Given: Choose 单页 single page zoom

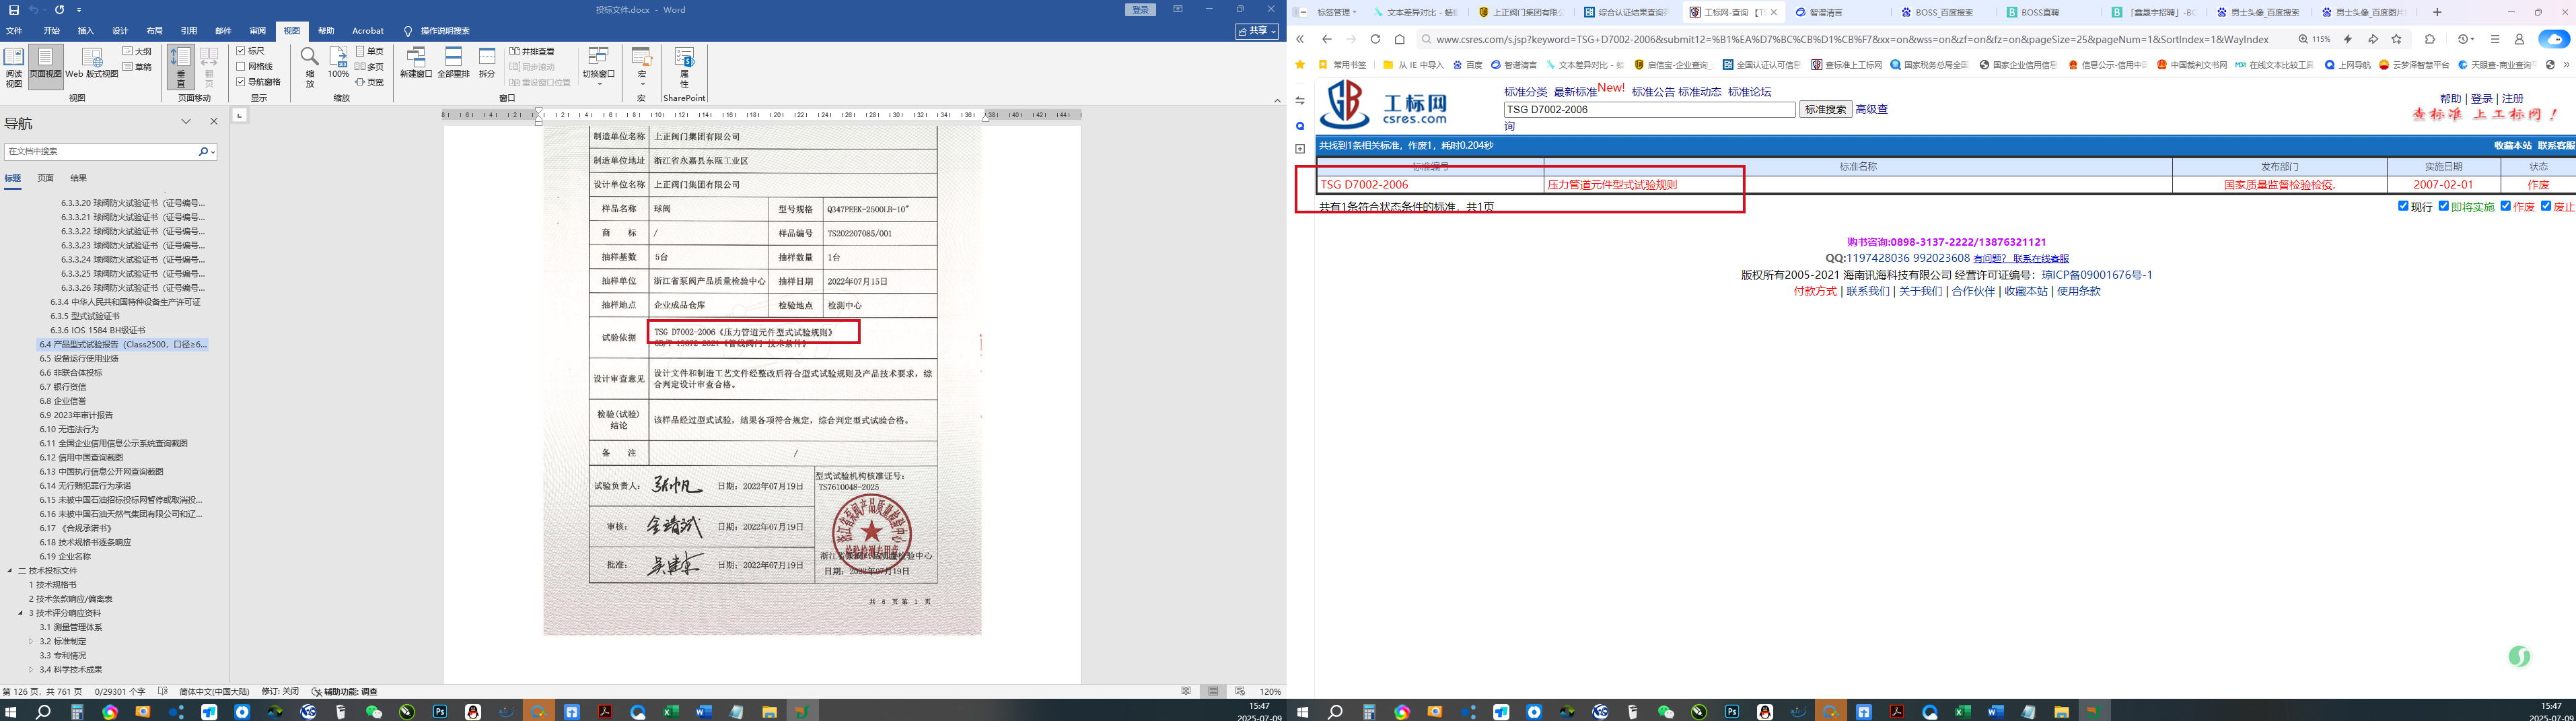Looking at the screenshot, I should click(370, 51).
